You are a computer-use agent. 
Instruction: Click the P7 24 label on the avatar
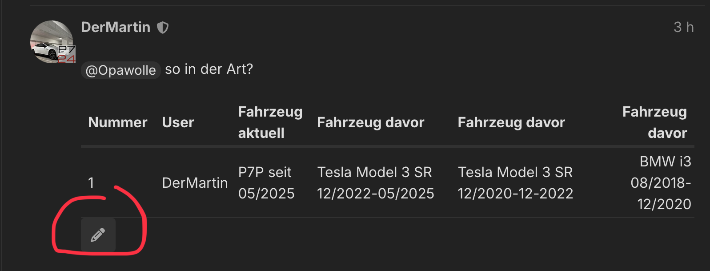pyautogui.click(x=67, y=54)
